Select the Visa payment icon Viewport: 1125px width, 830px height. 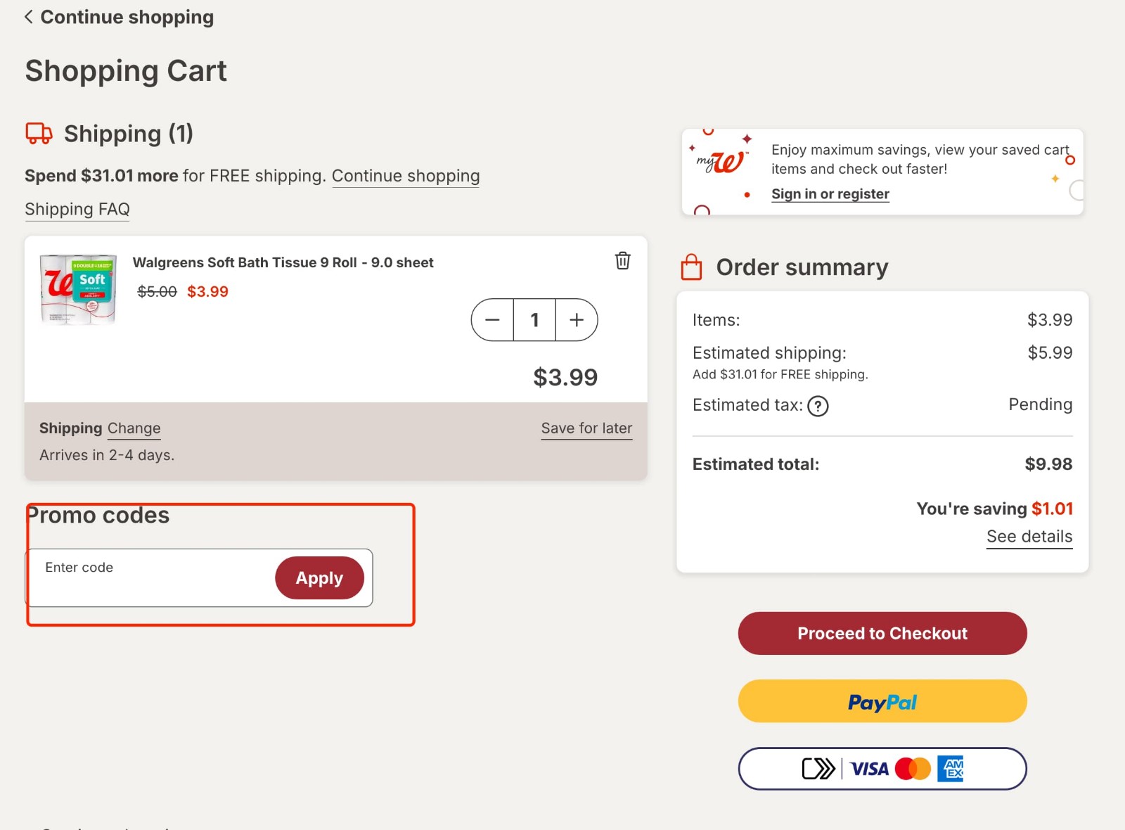pyautogui.click(x=868, y=768)
